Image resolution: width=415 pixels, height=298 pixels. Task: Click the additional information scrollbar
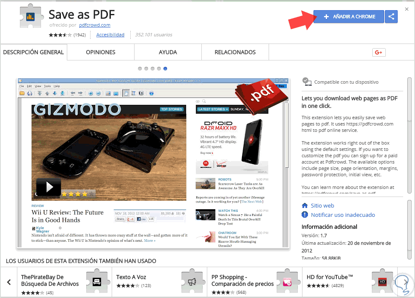pyautogui.click(x=410, y=230)
